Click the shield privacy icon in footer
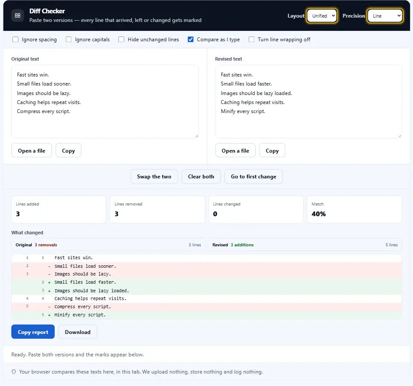Image resolution: width=413 pixels, height=386 pixels. click(14, 372)
